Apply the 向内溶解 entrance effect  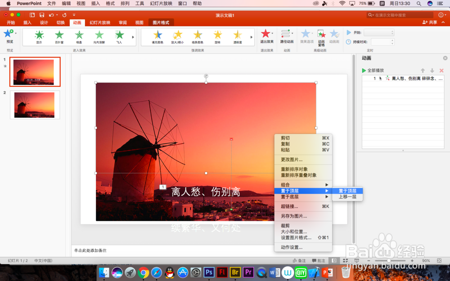click(x=99, y=37)
